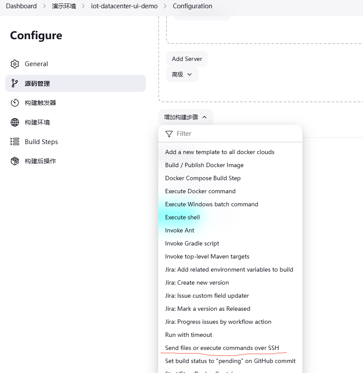Select Docker Compose Build Step
The image size is (363, 373).
231,178
